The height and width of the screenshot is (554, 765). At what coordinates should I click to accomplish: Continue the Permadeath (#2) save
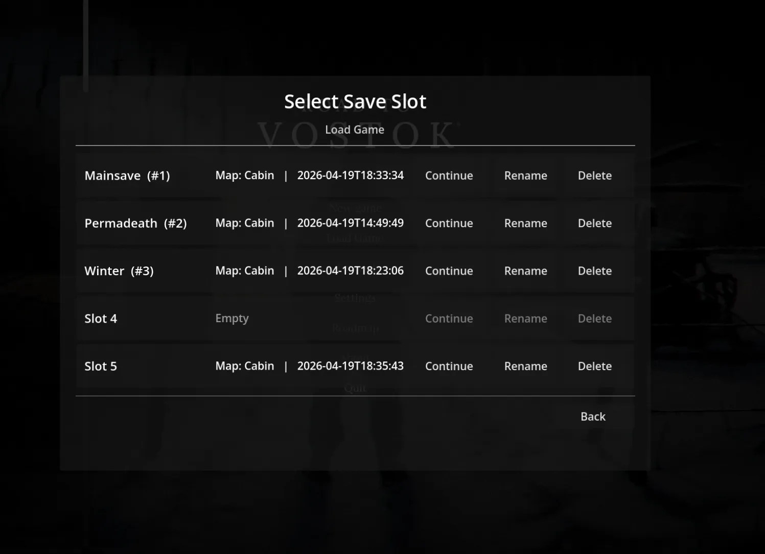coord(449,223)
